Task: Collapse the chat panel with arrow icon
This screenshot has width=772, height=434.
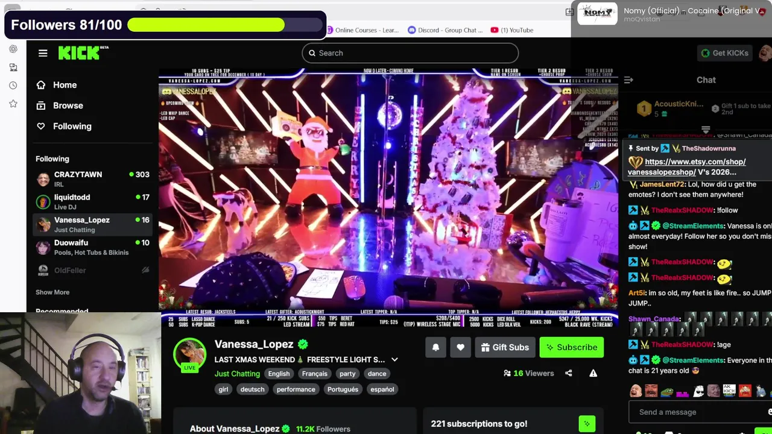Action: coord(628,80)
